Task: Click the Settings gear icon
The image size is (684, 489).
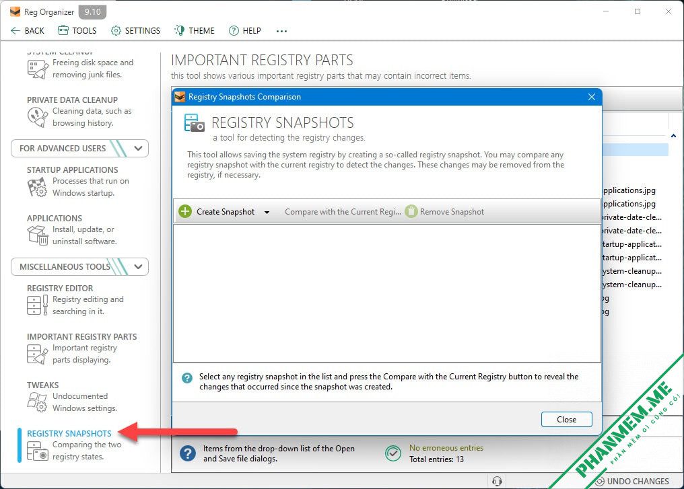Action: [116, 30]
